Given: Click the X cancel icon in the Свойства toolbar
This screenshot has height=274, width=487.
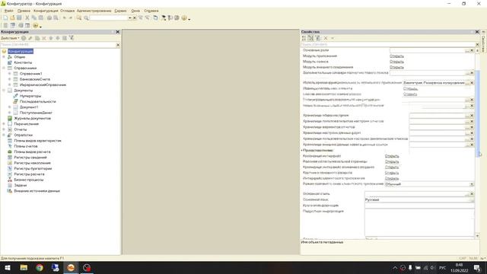Looking at the screenshot, I should (326, 38).
